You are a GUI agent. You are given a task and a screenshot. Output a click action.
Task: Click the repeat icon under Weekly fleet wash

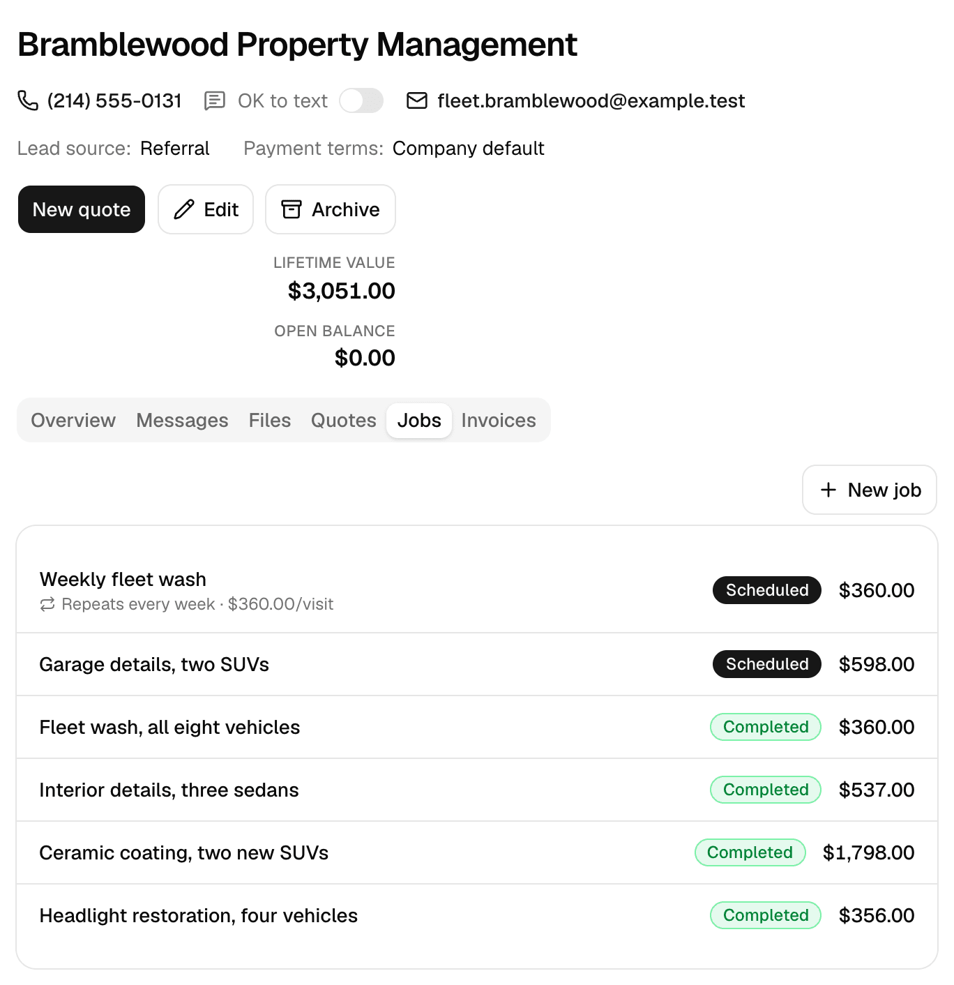(47, 604)
